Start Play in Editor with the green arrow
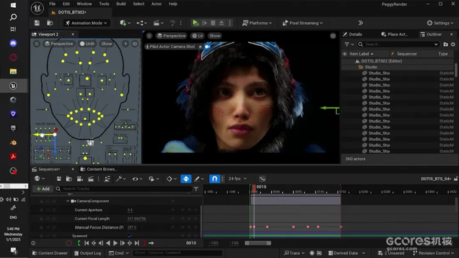This screenshot has height=258, width=459. pos(195,23)
